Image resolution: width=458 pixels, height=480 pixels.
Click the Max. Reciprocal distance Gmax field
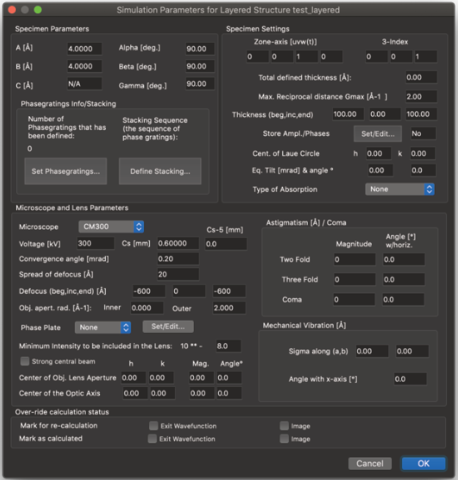coord(421,96)
